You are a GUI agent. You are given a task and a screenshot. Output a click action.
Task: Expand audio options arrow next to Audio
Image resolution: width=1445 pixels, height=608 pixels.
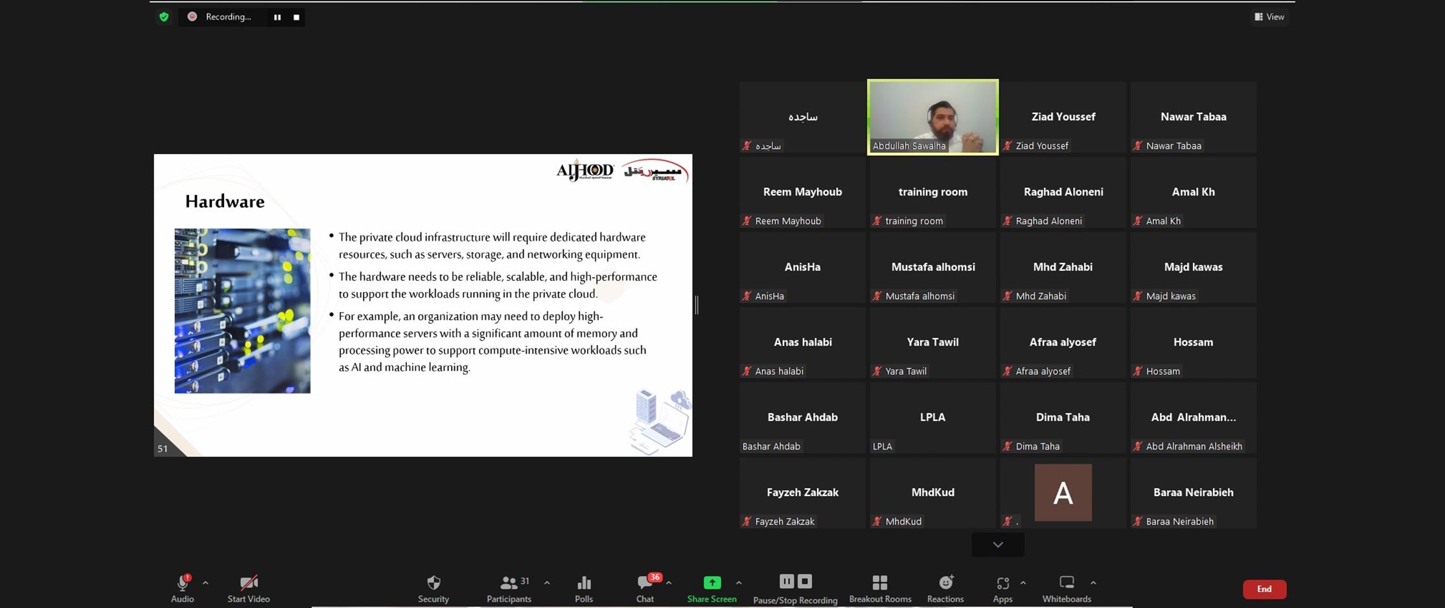(x=205, y=583)
